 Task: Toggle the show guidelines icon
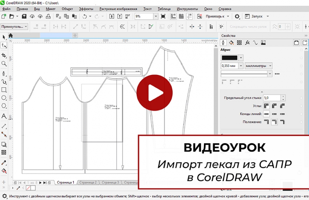[190, 16]
